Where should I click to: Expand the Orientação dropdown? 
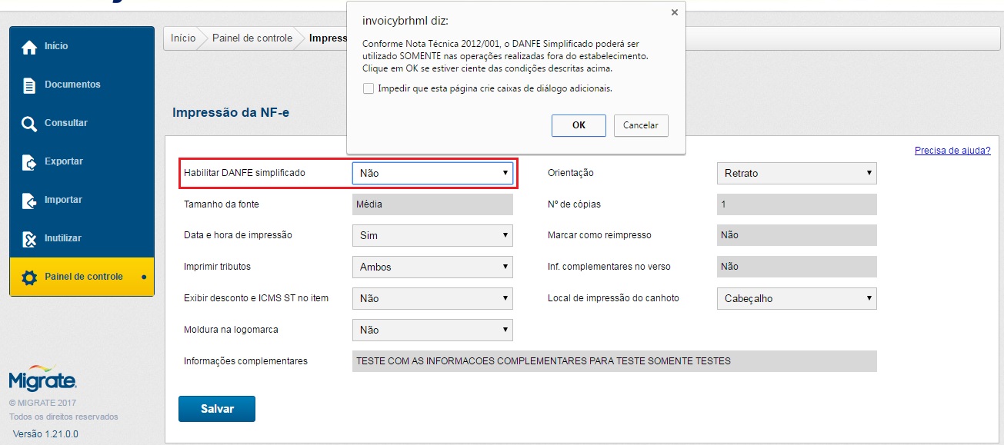click(x=796, y=173)
